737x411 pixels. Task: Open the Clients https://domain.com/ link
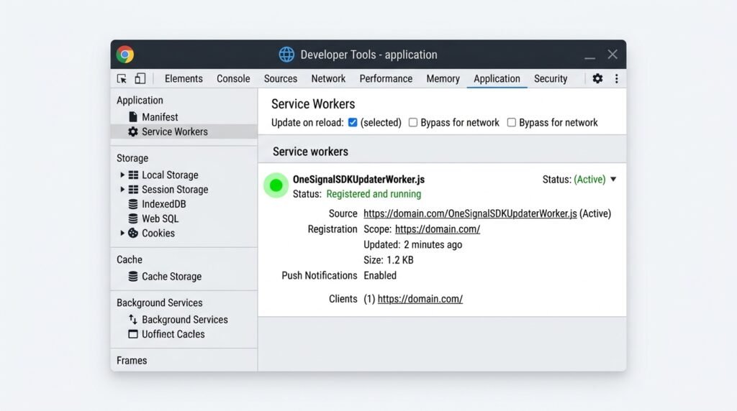[420, 299]
